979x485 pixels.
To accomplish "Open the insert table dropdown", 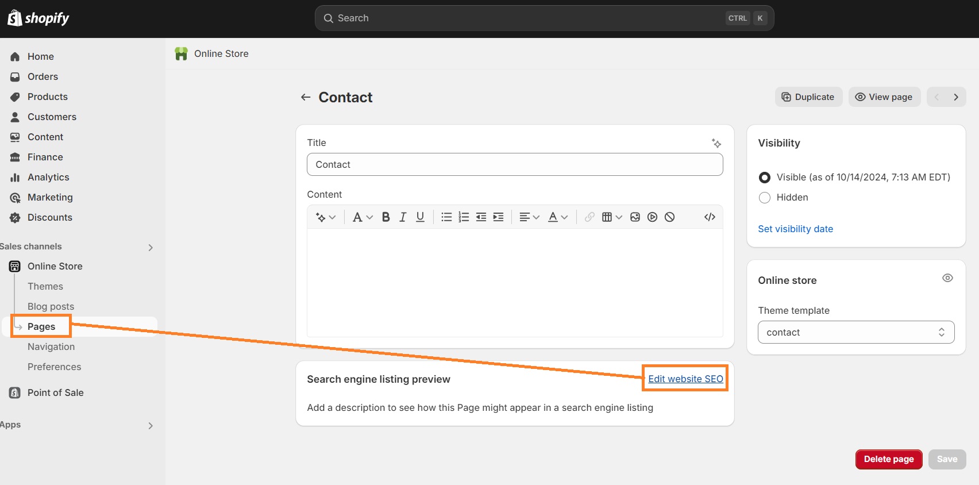I will [x=612, y=217].
